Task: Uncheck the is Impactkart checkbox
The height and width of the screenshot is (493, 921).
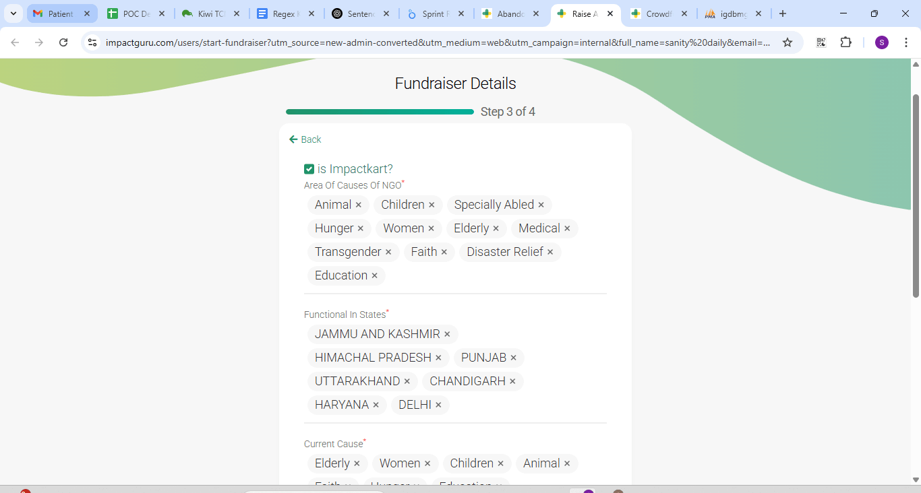Action: pos(309,169)
